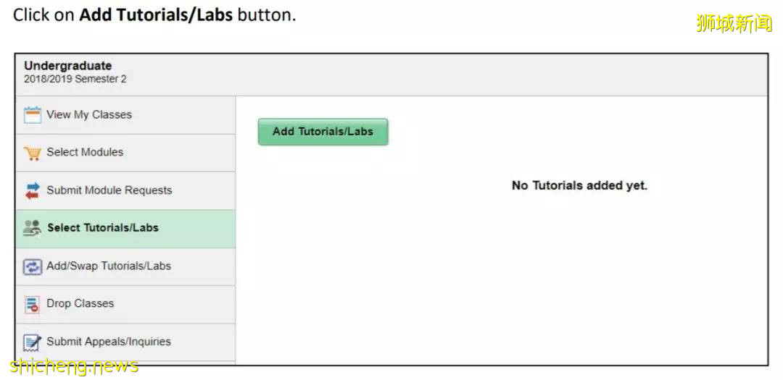Go to the Select Modules menu label

(x=85, y=152)
